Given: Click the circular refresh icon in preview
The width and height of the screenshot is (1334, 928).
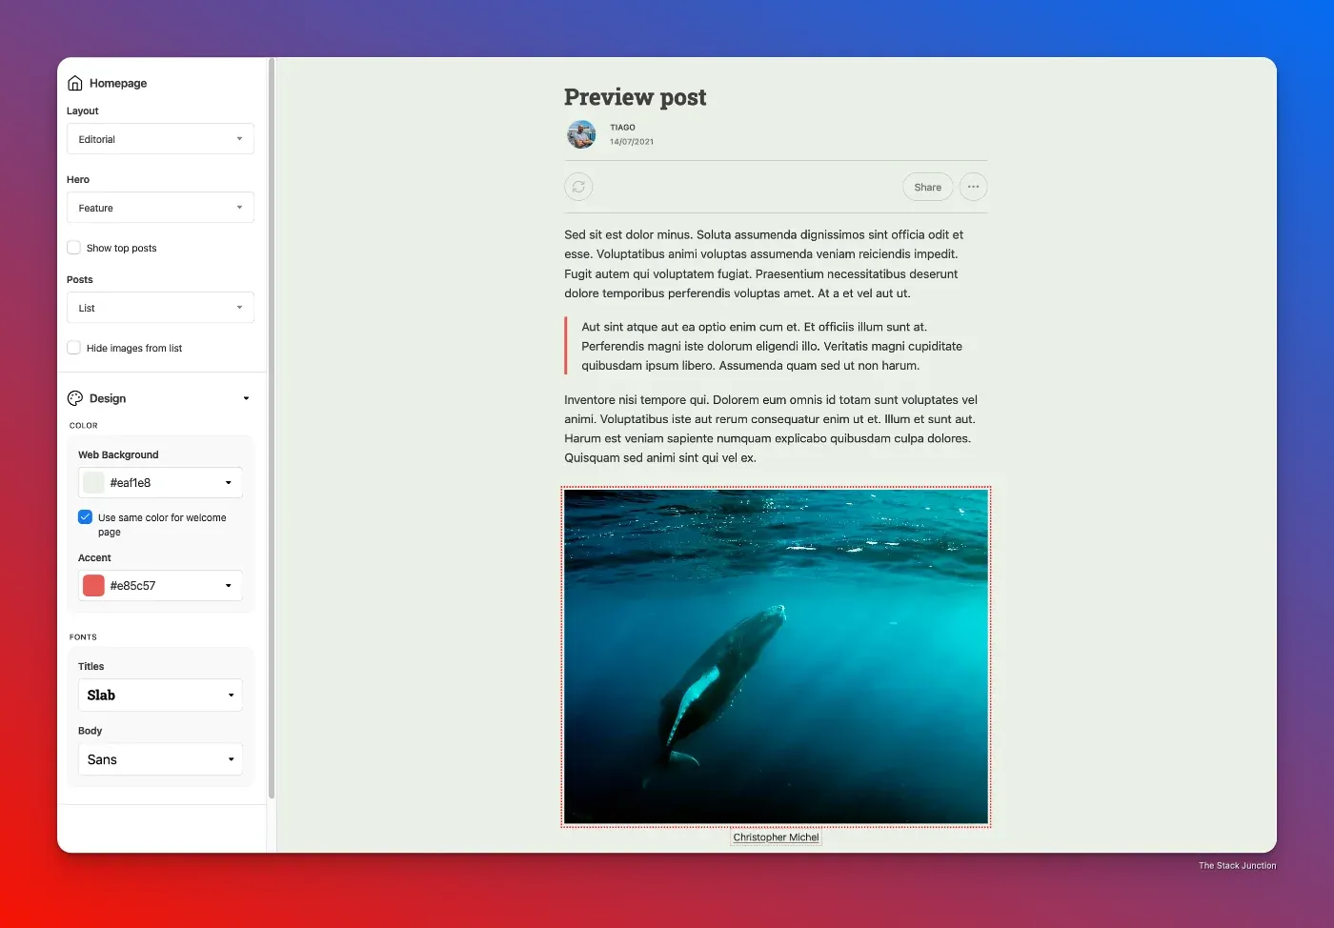Looking at the screenshot, I should [x=578, y=187].
